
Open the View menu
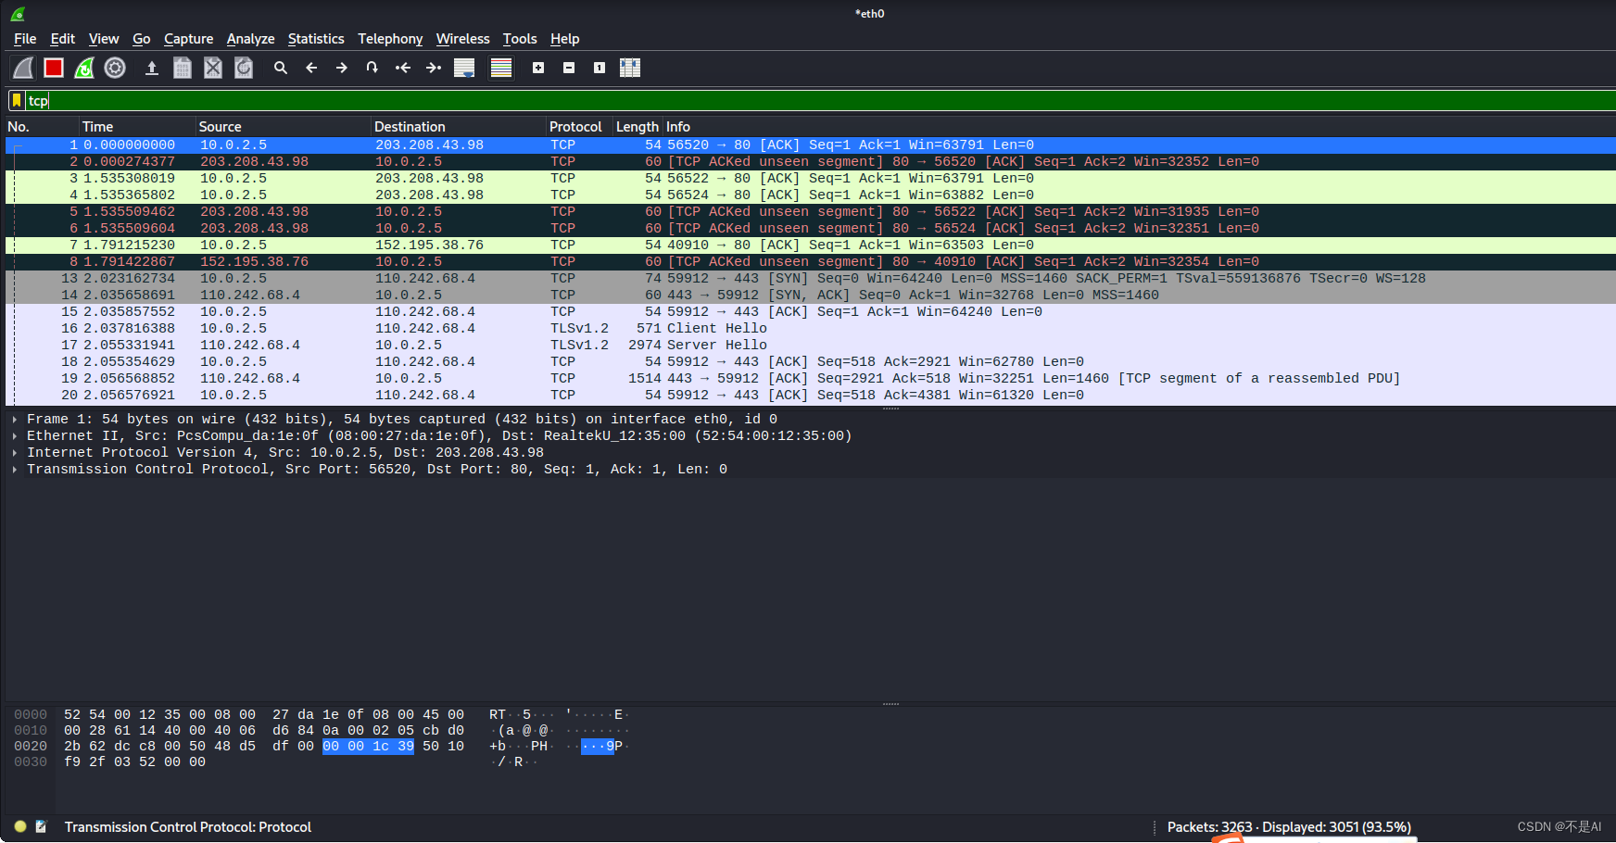pos(104,39)
